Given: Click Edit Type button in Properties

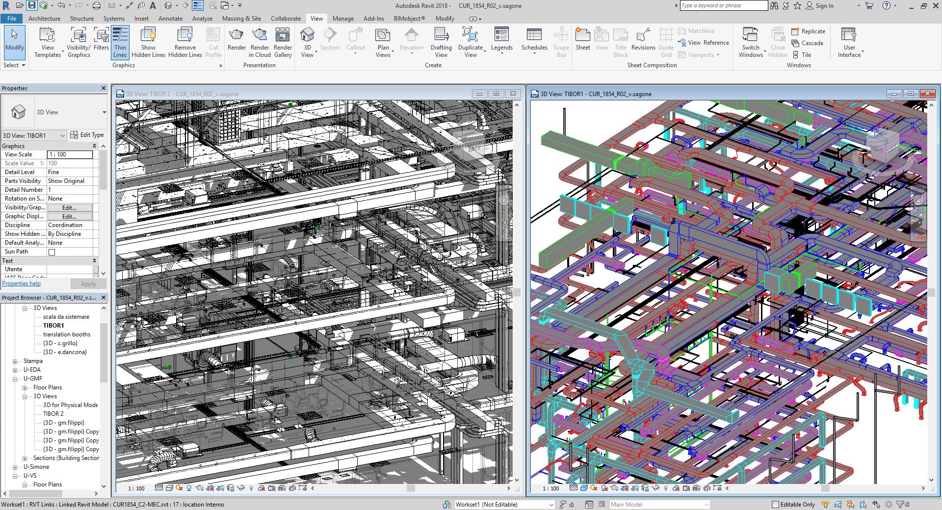Looking at the screenshot, I should pos(87,135).
